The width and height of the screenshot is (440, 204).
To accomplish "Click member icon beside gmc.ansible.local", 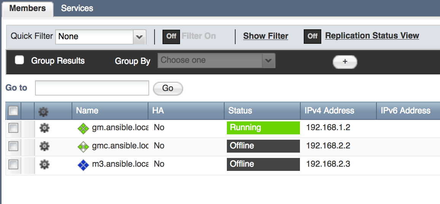I will (x=83, y=147).
